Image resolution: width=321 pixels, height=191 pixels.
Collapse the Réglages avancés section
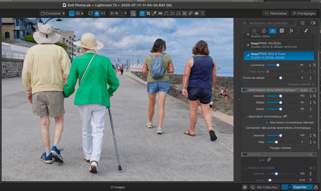click(x=313, y=85)
